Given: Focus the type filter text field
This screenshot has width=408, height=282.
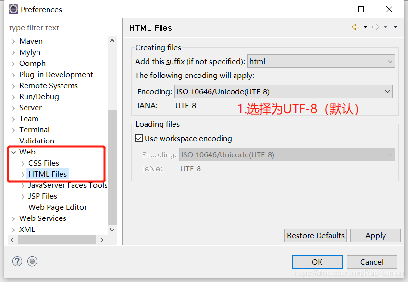Looking at the screenshot, I should (62, 27).
